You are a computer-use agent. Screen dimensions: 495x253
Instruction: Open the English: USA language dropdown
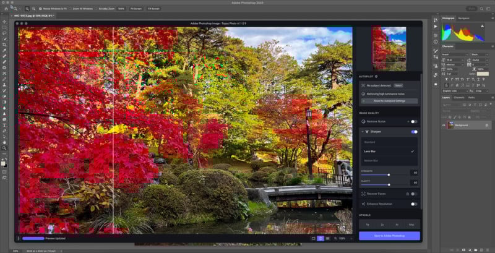pyautogui.click(x=455, y=91)
